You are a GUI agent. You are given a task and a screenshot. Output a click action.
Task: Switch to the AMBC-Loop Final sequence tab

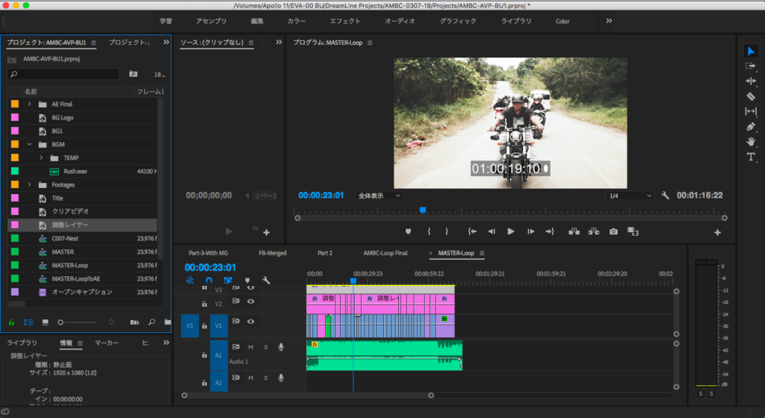385,253
